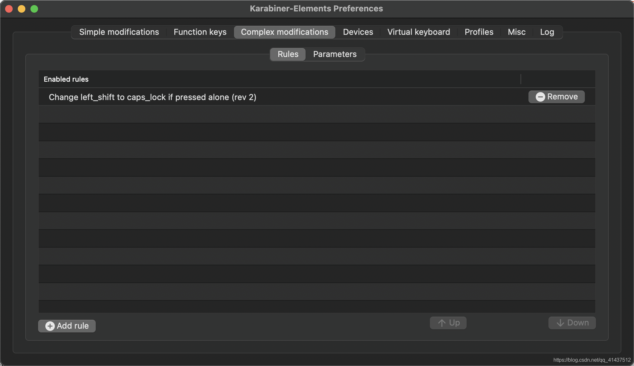Image resolution: width=634 pixels, height=366 pixels.
Task: Click the plus icon on Add rule
Action: pos(50,326)
